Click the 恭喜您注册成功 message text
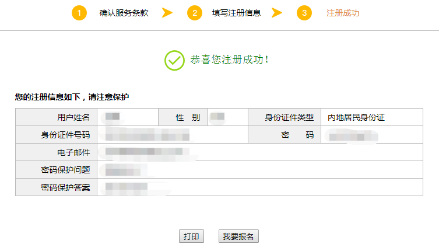 tap(230, 60)
